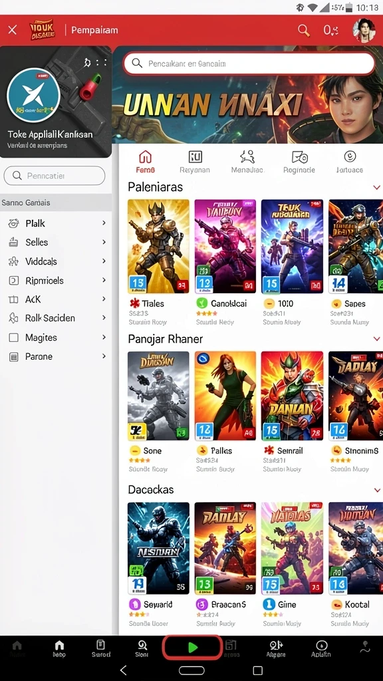
Task: Open the profile avatar in top bar
Action: tap(364, 30)
